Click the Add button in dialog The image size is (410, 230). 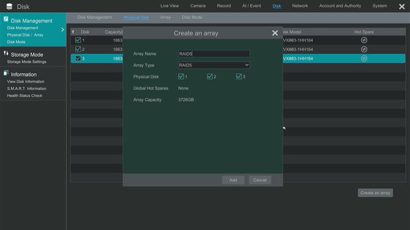233,180
